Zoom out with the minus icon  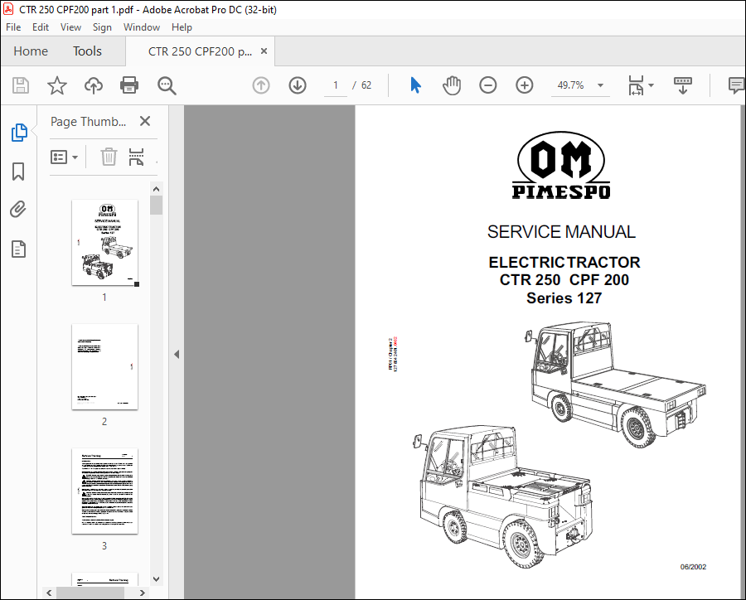coord(487,85)
